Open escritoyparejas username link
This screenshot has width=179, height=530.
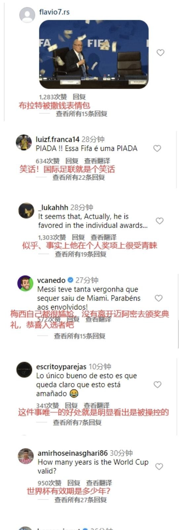[x=61, y=367]
